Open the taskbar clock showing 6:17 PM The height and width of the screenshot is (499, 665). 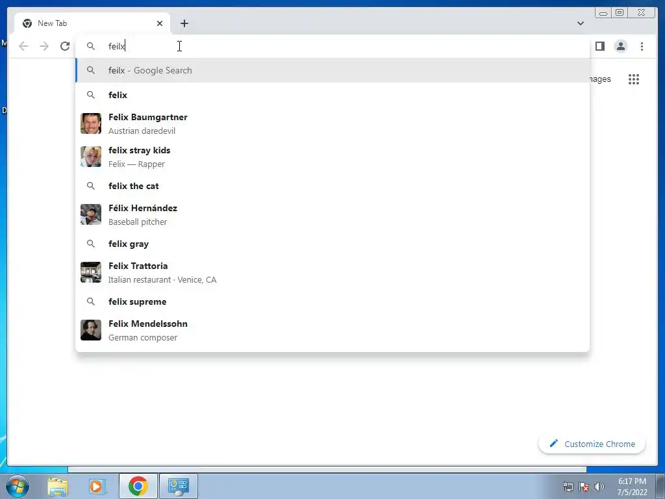[x=632, y=486]
